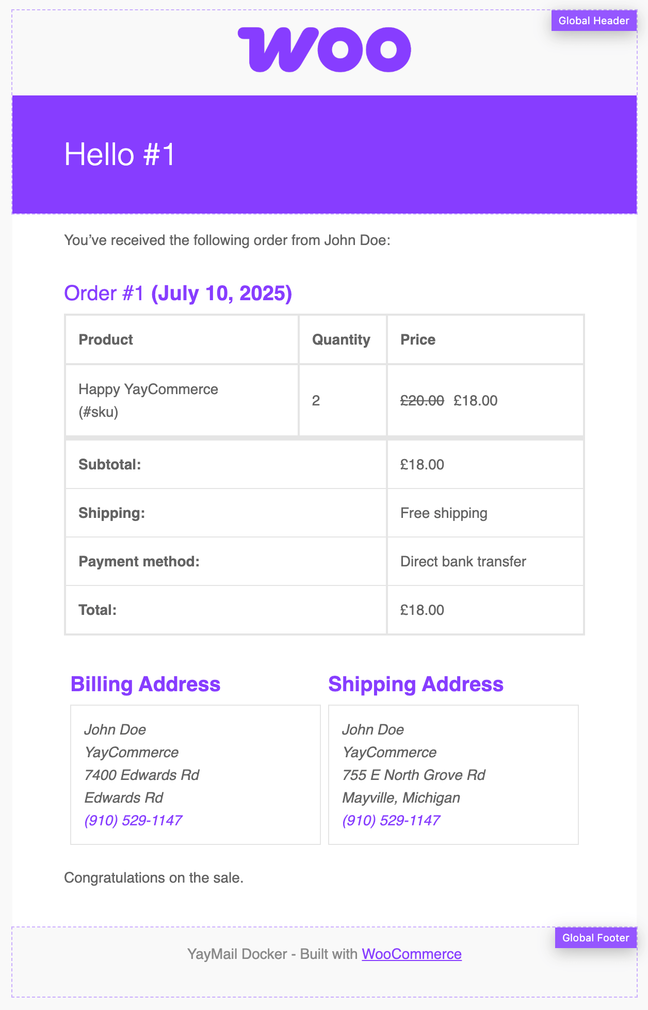
Task: Select the Global Header label badge
Action: [x=593, y=21]
